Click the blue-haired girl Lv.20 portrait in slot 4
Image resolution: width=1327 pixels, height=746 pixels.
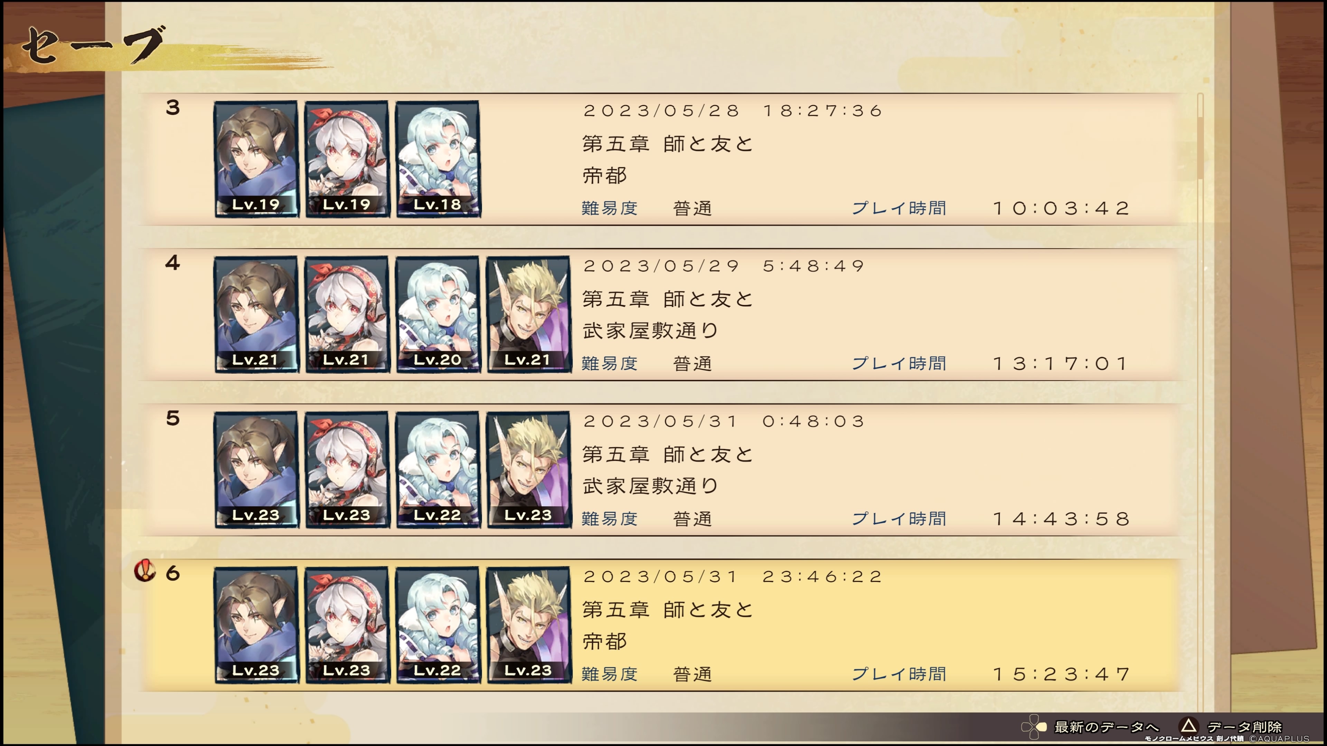pyautogui.click(x=438, y=314)
